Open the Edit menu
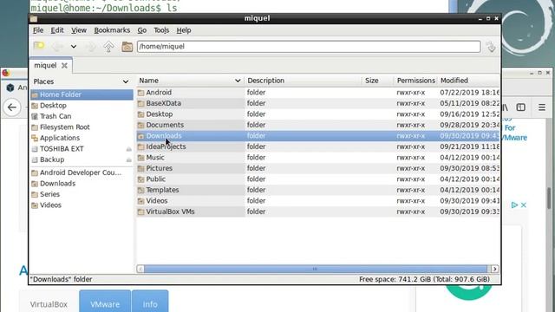555x312 pixels. pos(57,30)
